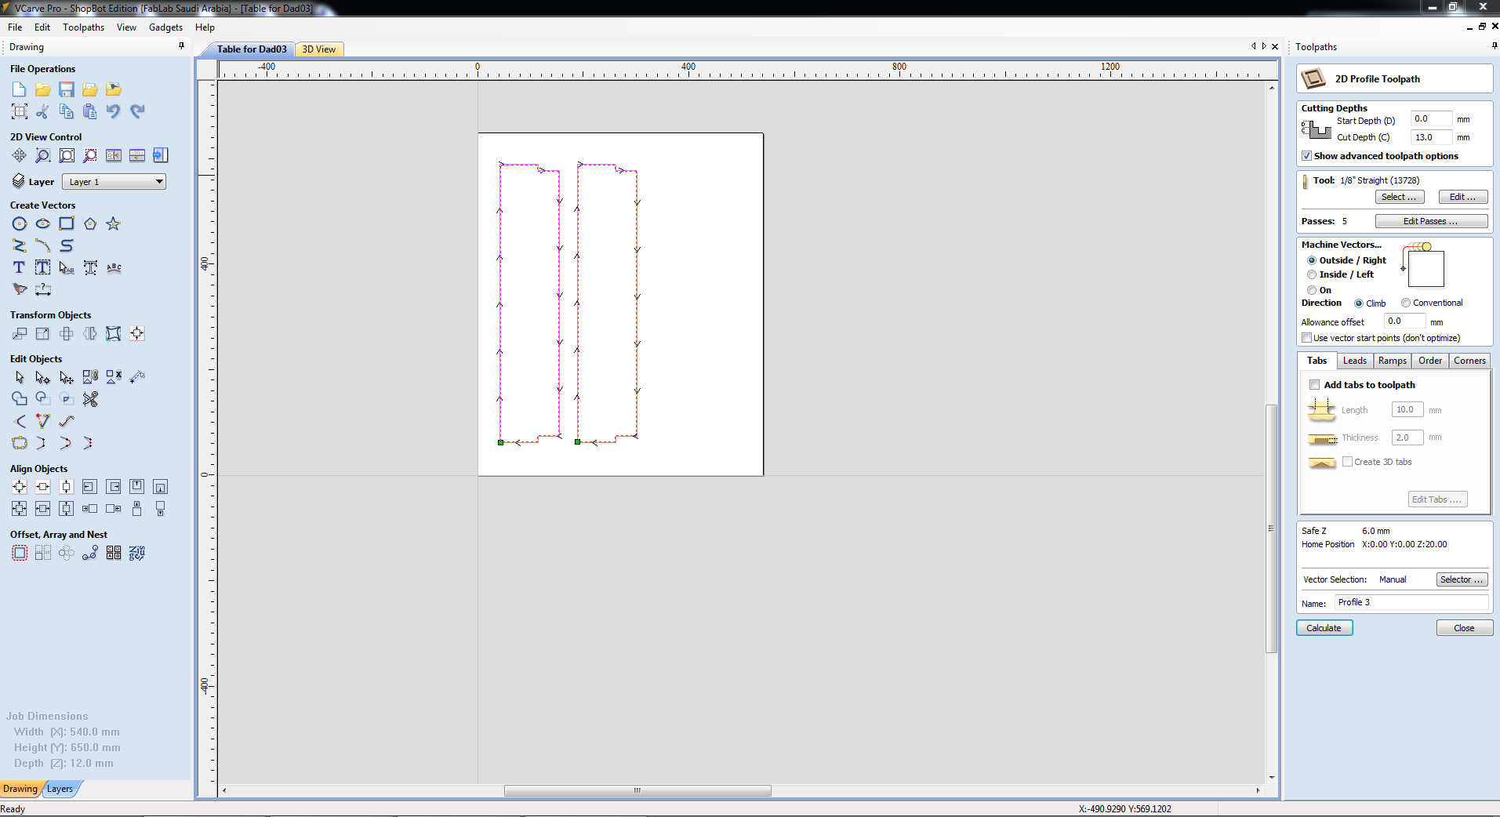Select the Node Editing tool
The height and width of the screenshot is (817, 1500).
pos(43,377)
